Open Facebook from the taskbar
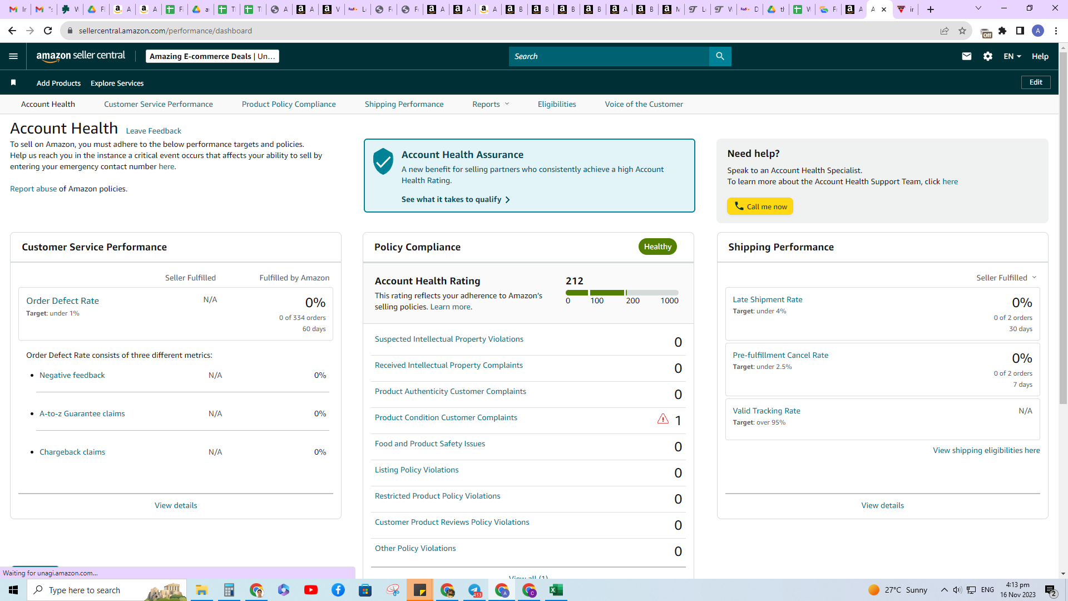This screenshot has height=601, width=1068. (338, 590)
